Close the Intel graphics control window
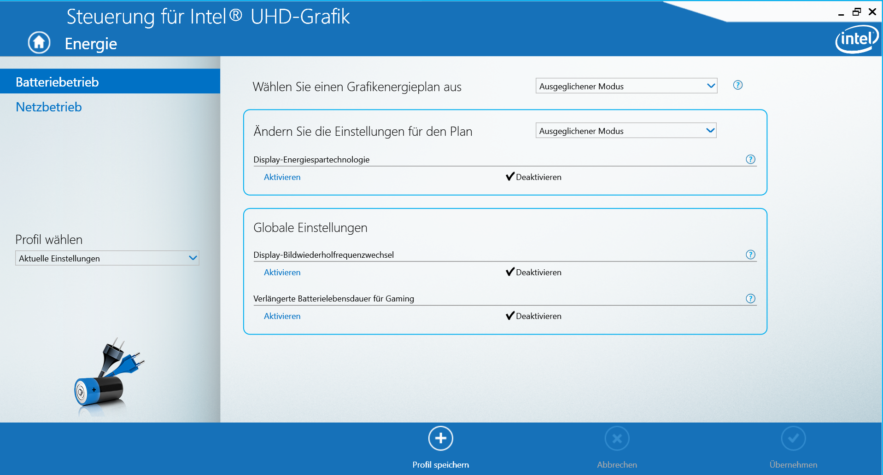Viewport: 883px width, 475px height. tap(872, 12)
